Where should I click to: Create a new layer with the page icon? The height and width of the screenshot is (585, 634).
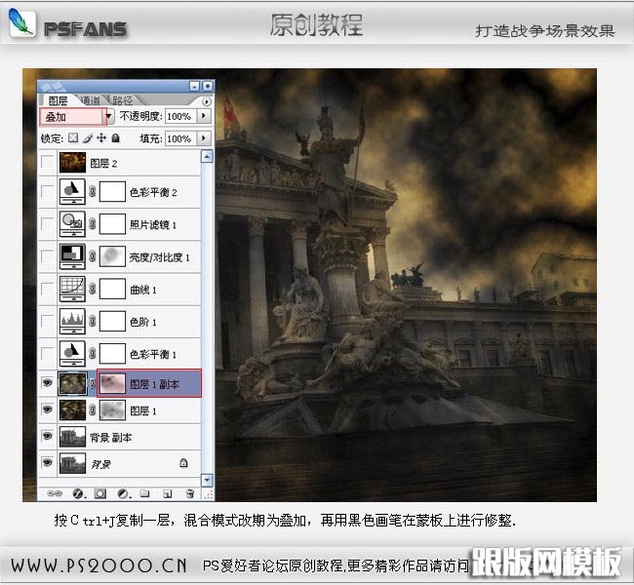click(x=167, y=493)
